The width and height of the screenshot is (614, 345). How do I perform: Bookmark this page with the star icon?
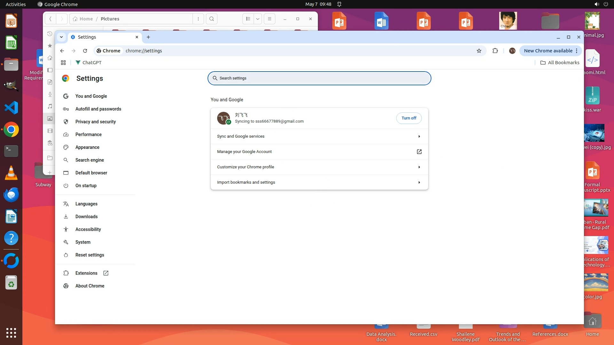(x=479, y=51)
